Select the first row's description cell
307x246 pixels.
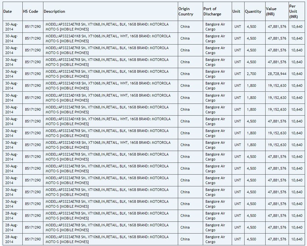(107, 27)
